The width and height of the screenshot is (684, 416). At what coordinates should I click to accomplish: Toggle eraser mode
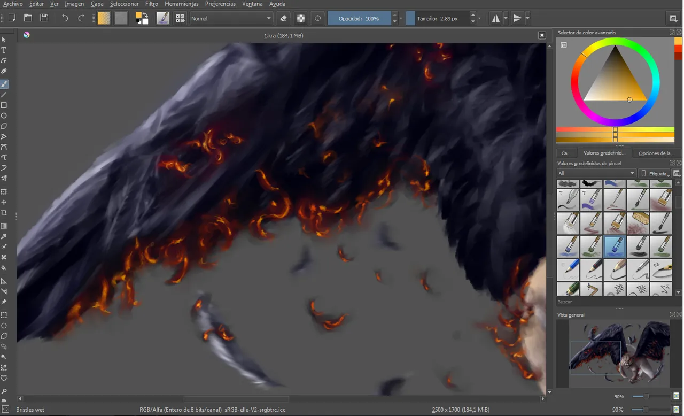[284, 18]
